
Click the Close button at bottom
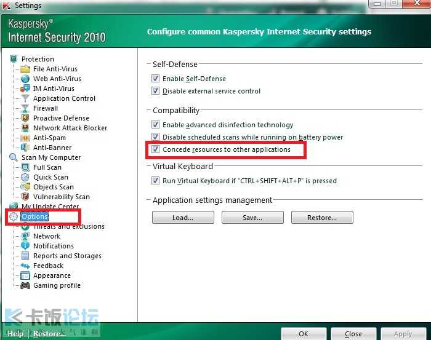point(353,334)
